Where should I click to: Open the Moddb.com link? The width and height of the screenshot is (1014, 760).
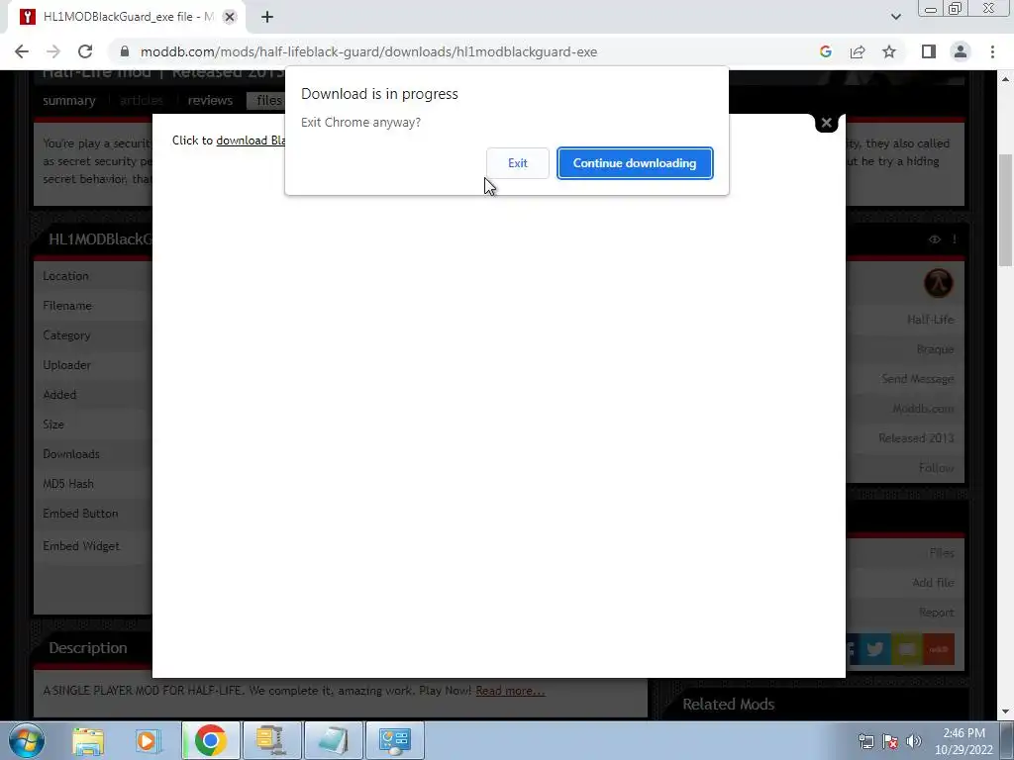click(923, 409)
